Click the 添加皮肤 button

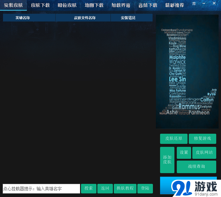pyautogui.click(x=167, y=160)
